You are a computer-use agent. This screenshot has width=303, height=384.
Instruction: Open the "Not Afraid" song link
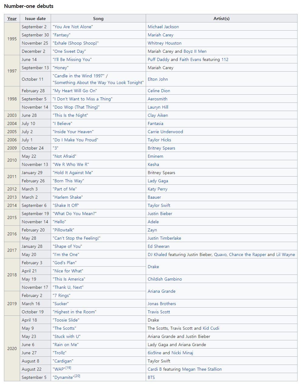point(65,156)
